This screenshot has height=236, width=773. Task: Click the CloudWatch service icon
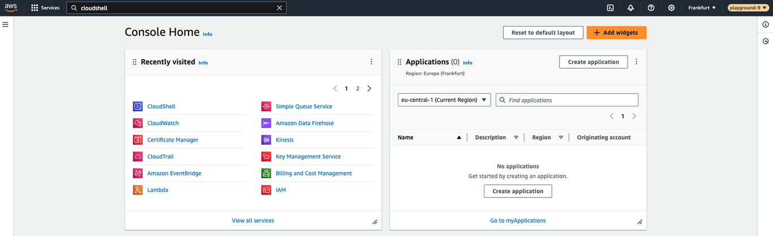pyautogui.click(x=138, y=123)
